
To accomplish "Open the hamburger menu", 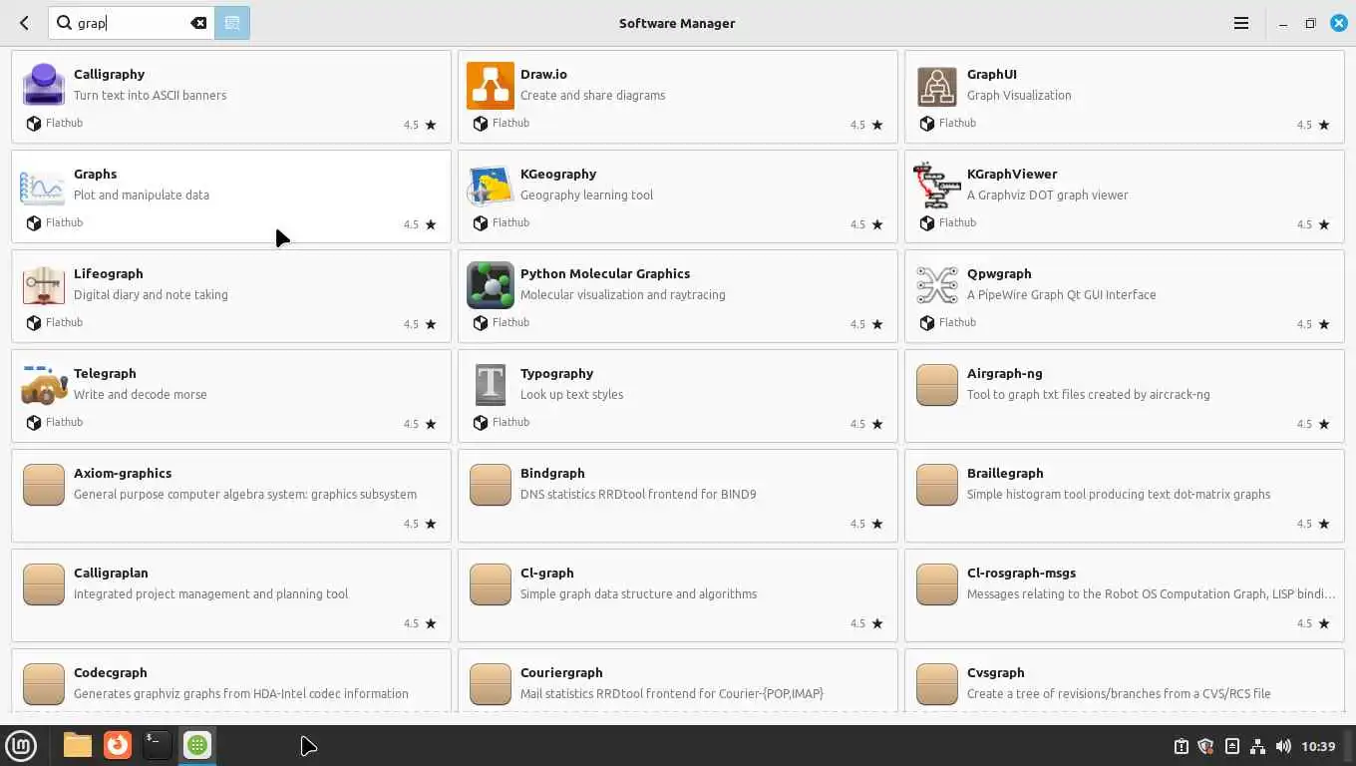I will 1241,23.
